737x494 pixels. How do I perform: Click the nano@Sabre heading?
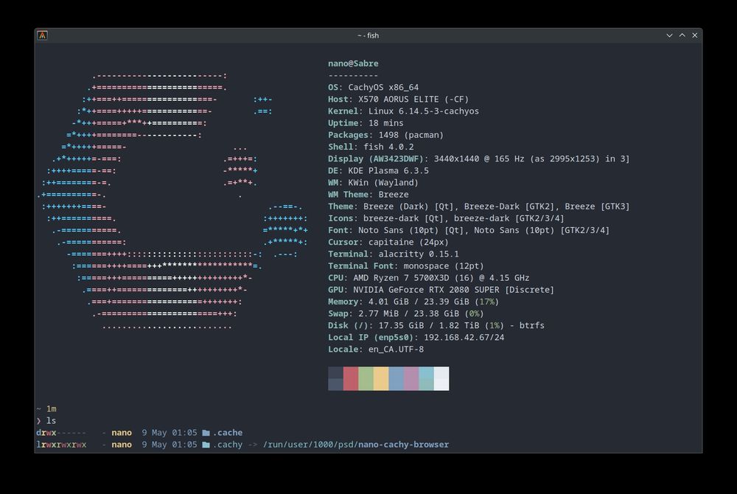click(353, 63)
